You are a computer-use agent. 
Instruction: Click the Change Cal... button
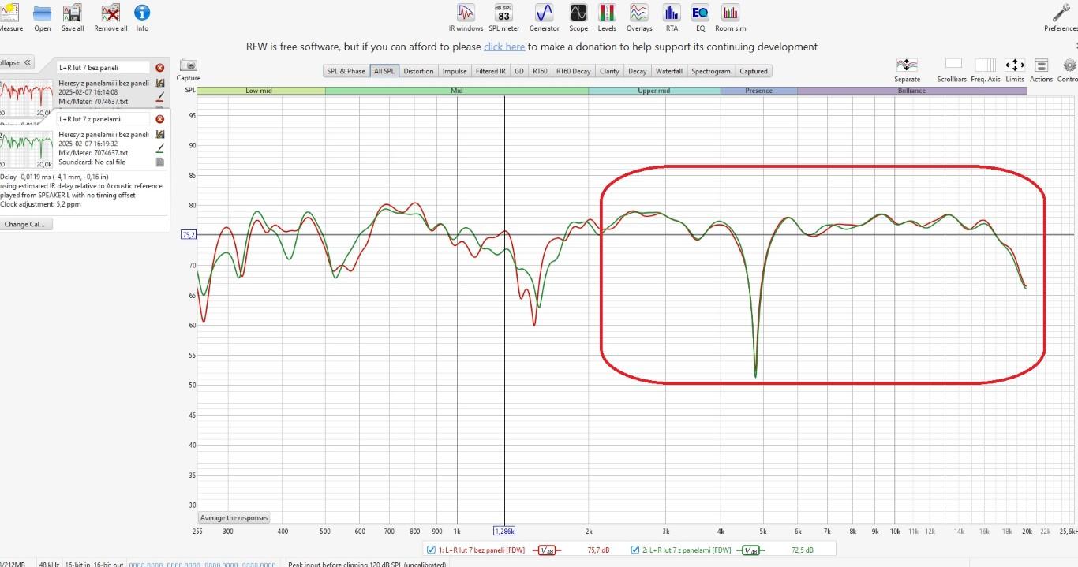[x=27, y=224]
